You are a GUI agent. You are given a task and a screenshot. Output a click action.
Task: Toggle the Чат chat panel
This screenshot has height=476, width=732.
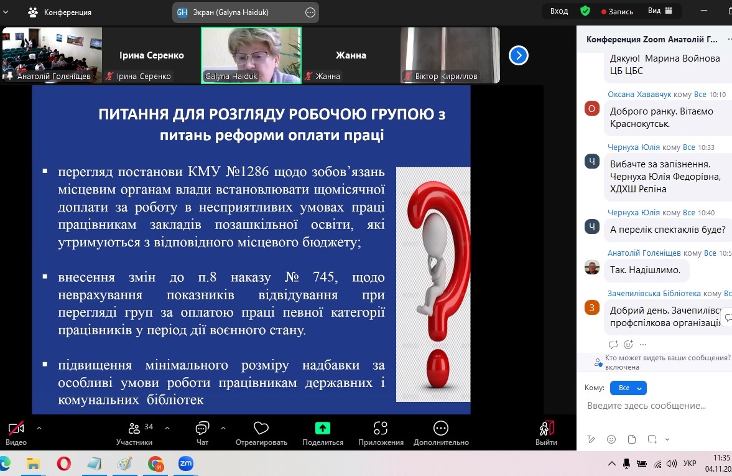click(x=202, y=434)
